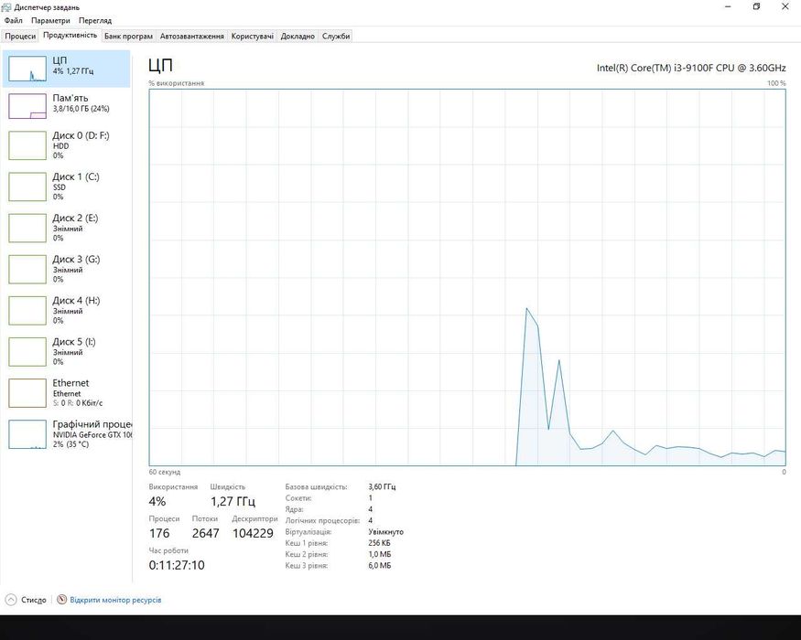Viewport: 801px width, 640px height.
Task: Click the Логічних процесорів label
Action: tap(322, 520)
